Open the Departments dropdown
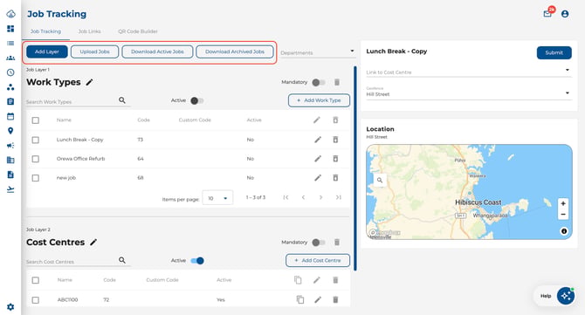This screenshot has height=315, width=585. point(318,52)
